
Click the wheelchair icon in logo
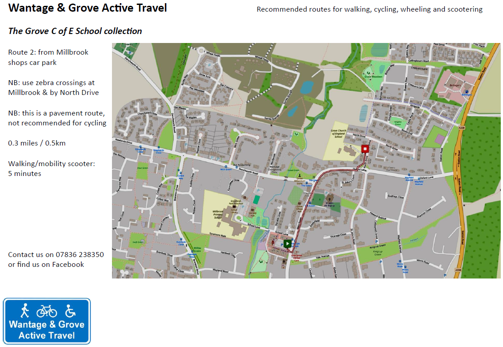pos(70,311)
